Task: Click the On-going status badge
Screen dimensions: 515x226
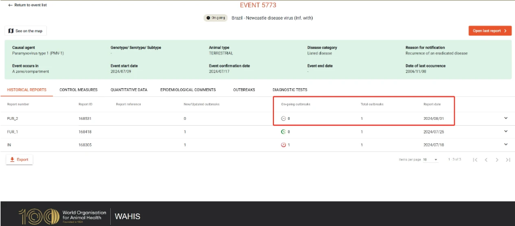Action: click(x=215, y=18)
